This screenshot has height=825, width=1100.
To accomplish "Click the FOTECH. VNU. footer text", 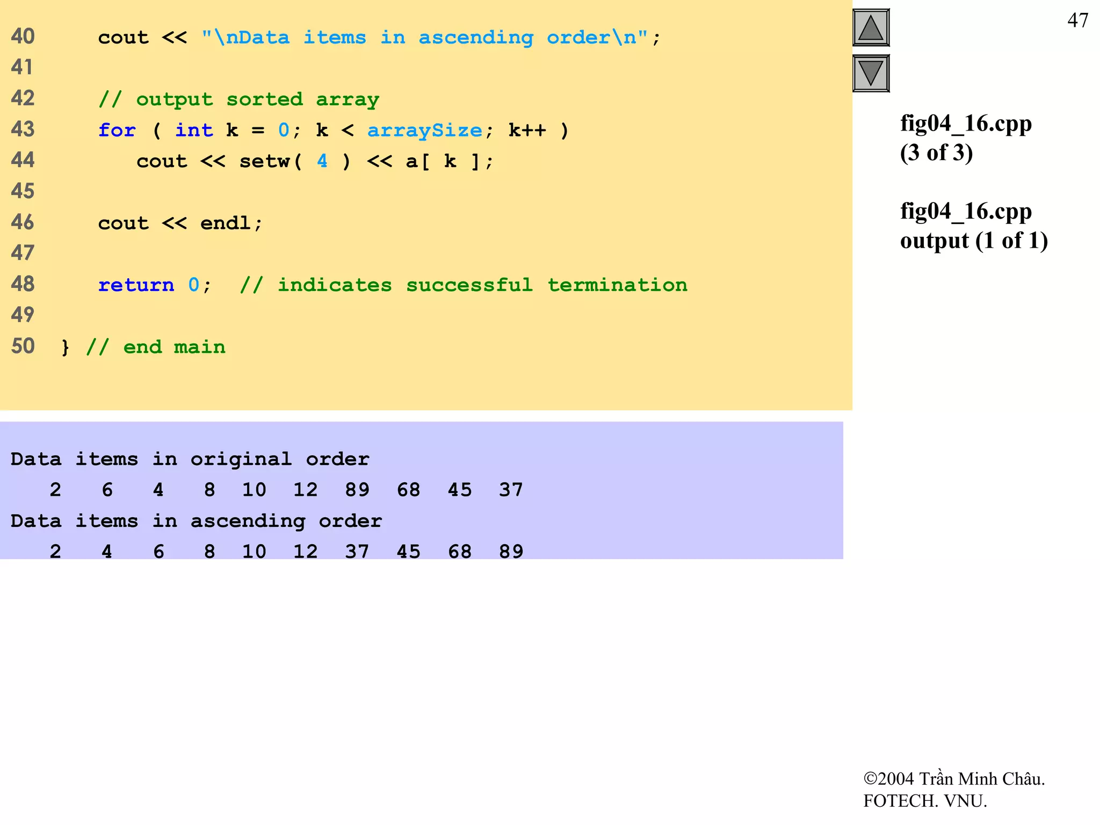I will click(925, 801).
